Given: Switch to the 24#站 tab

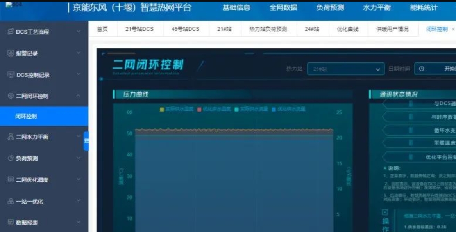Looking at the screenshot, I should point(312,29).
